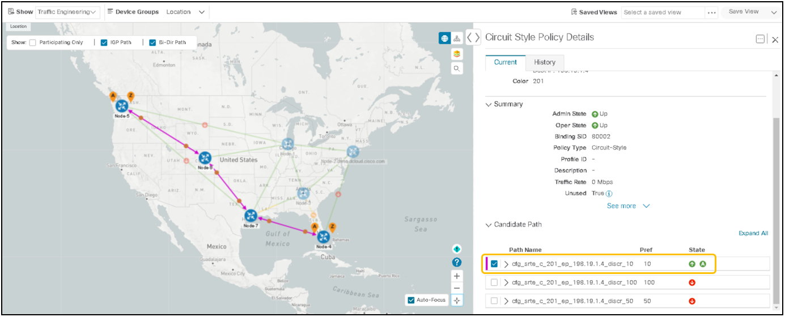Click red down state icon for discr_100
This screenshot has height=317, width=785.
point(692,282)
